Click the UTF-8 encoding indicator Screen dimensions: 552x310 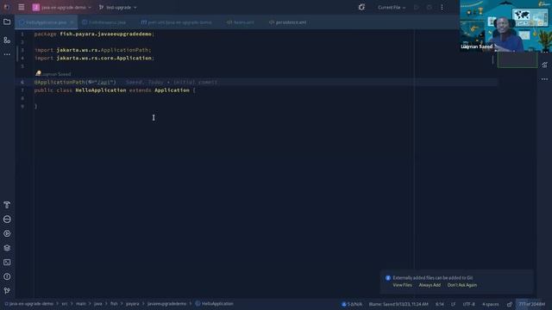469,304
